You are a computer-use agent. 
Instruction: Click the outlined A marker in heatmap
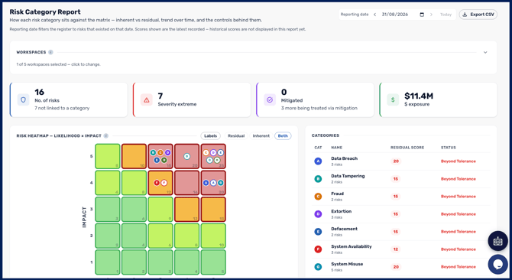(x=213, y=183)
